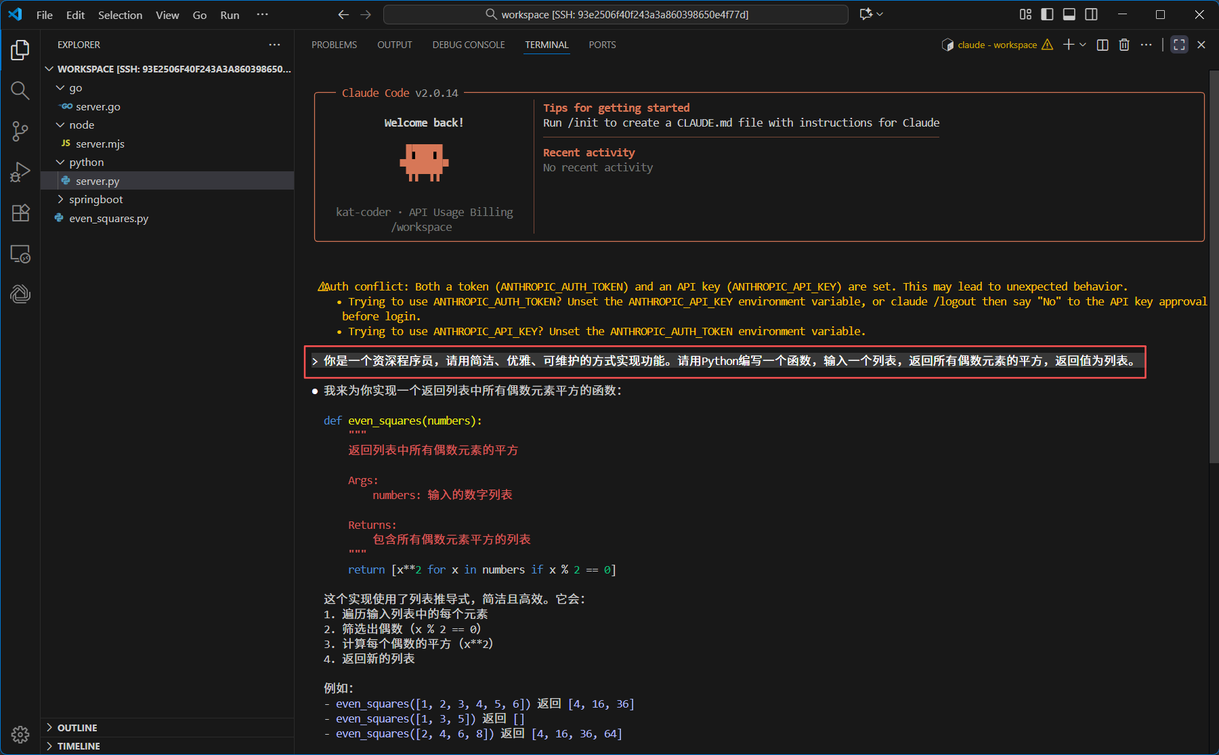The height and width of the screenshot is (755, 1219).
Task: Click the workspace search command box
Action: [615, 14]
